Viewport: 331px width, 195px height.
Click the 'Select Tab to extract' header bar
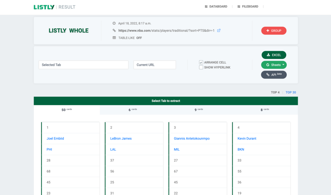click(x=166, y=101)
